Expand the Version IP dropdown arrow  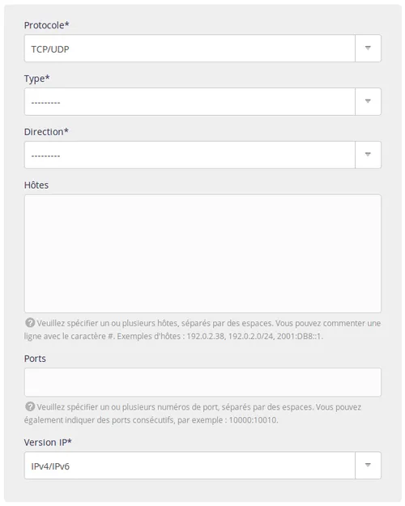[x=368, y=465]
